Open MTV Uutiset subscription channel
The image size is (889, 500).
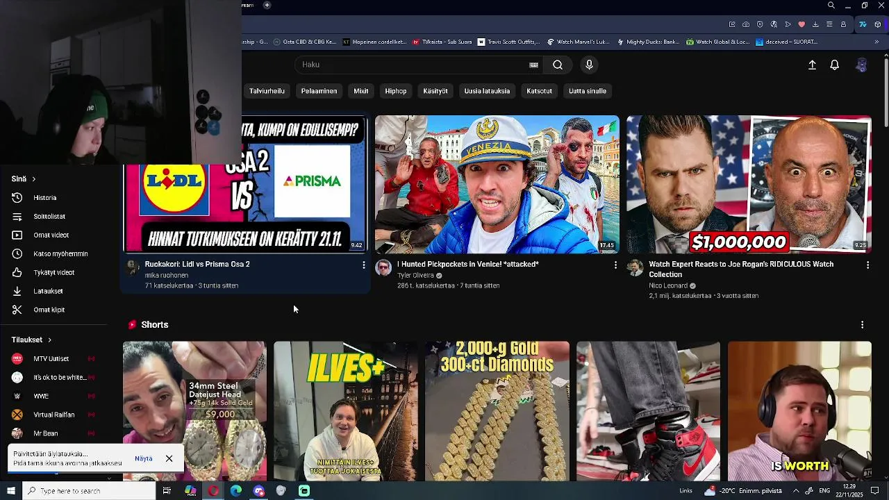pyautogui.click(x=53, y=359)
